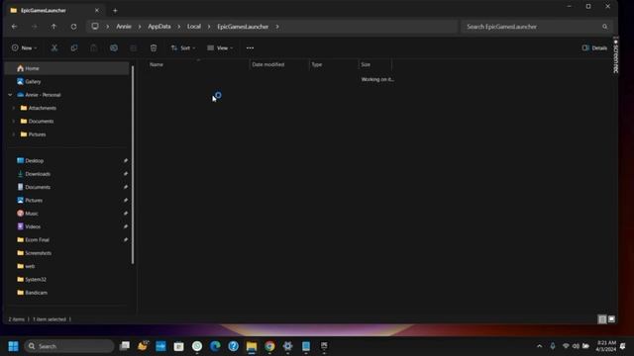Expand the chevron after Annie in address bar
This screenshot has width=634, height=356.
coord(140,27)
